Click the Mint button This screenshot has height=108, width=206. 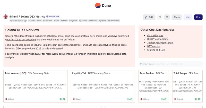188,17
